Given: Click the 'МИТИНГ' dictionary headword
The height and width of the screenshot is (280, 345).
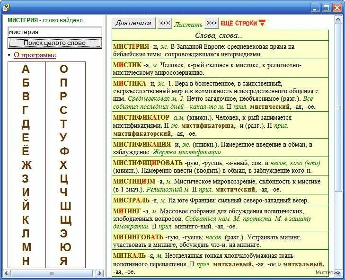Looking at the screenshot, I should pyautogui.click(x=127, y=211).
